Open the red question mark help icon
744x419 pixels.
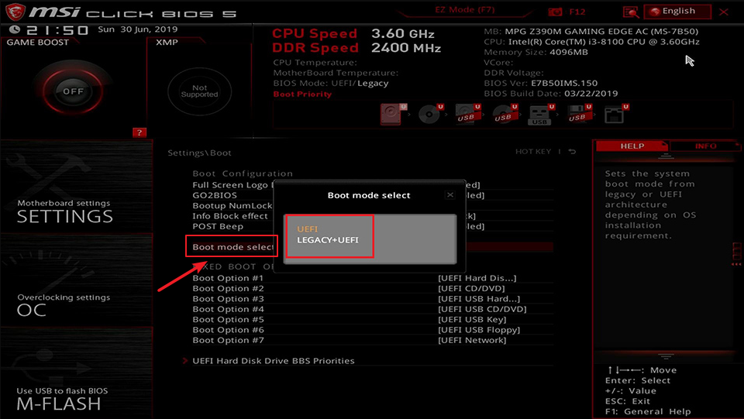point(139,132)
